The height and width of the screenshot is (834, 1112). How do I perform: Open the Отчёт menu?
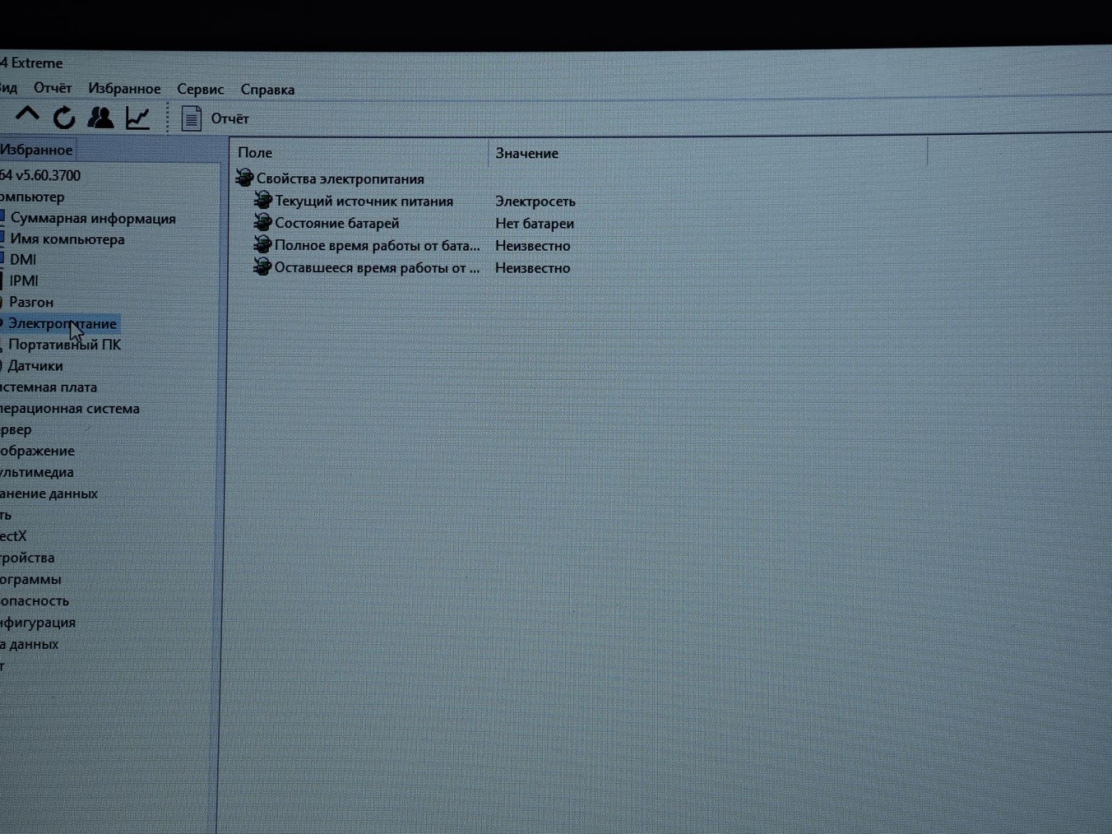52,88
